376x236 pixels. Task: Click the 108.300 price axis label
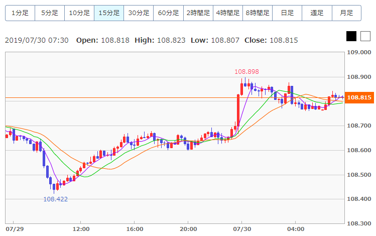point(359,223)
